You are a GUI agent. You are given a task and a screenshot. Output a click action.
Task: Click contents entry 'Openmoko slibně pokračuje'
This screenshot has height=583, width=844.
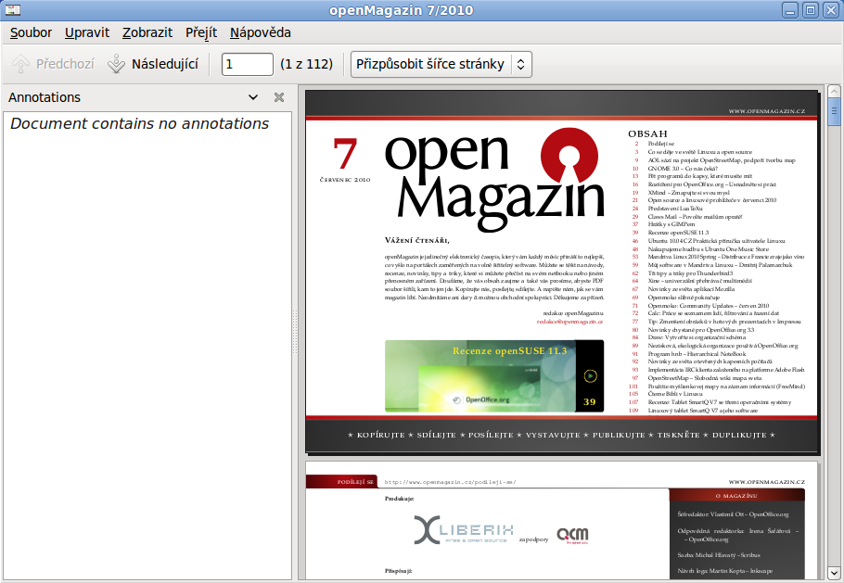tap(684, 298)
